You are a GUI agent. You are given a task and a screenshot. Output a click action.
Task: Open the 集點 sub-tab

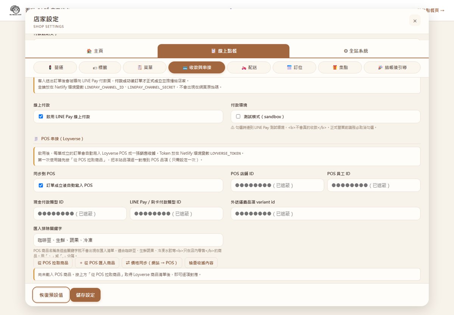340,67
